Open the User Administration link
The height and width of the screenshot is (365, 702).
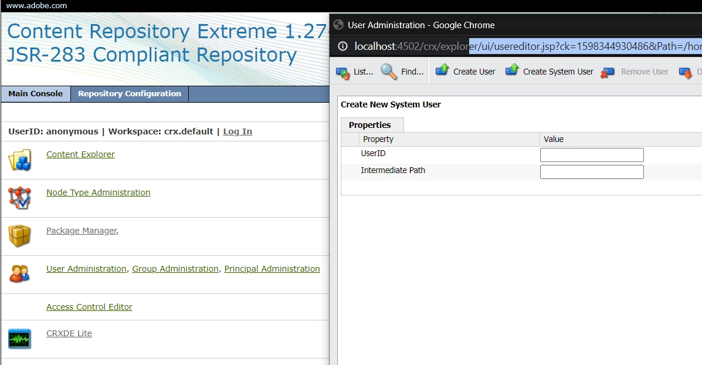86,269
